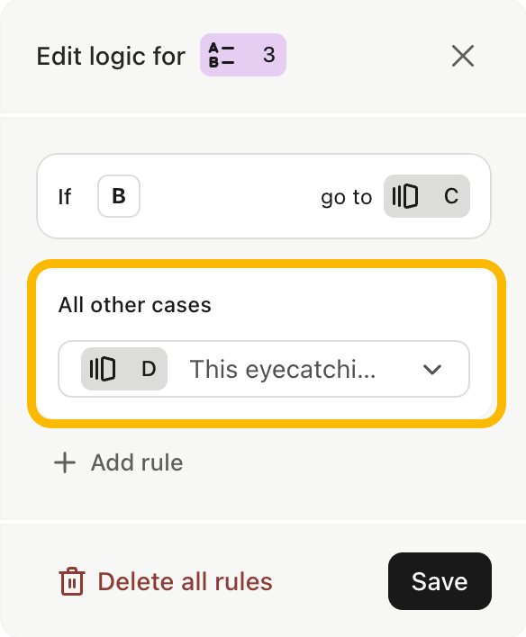Delete all rules via the red link

coord(166,581)
